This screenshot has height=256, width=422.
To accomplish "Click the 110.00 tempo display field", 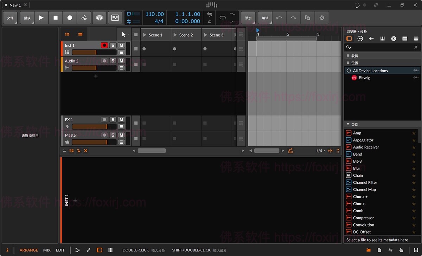I will [x=155, y=14].
